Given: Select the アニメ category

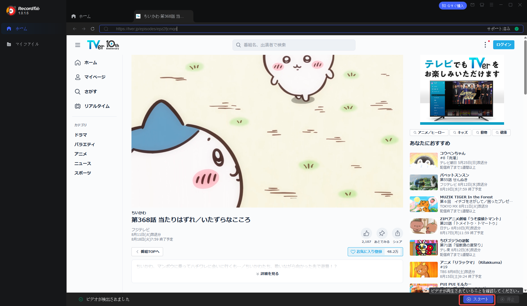Looking at the screenshot, I should coord(81,154).
